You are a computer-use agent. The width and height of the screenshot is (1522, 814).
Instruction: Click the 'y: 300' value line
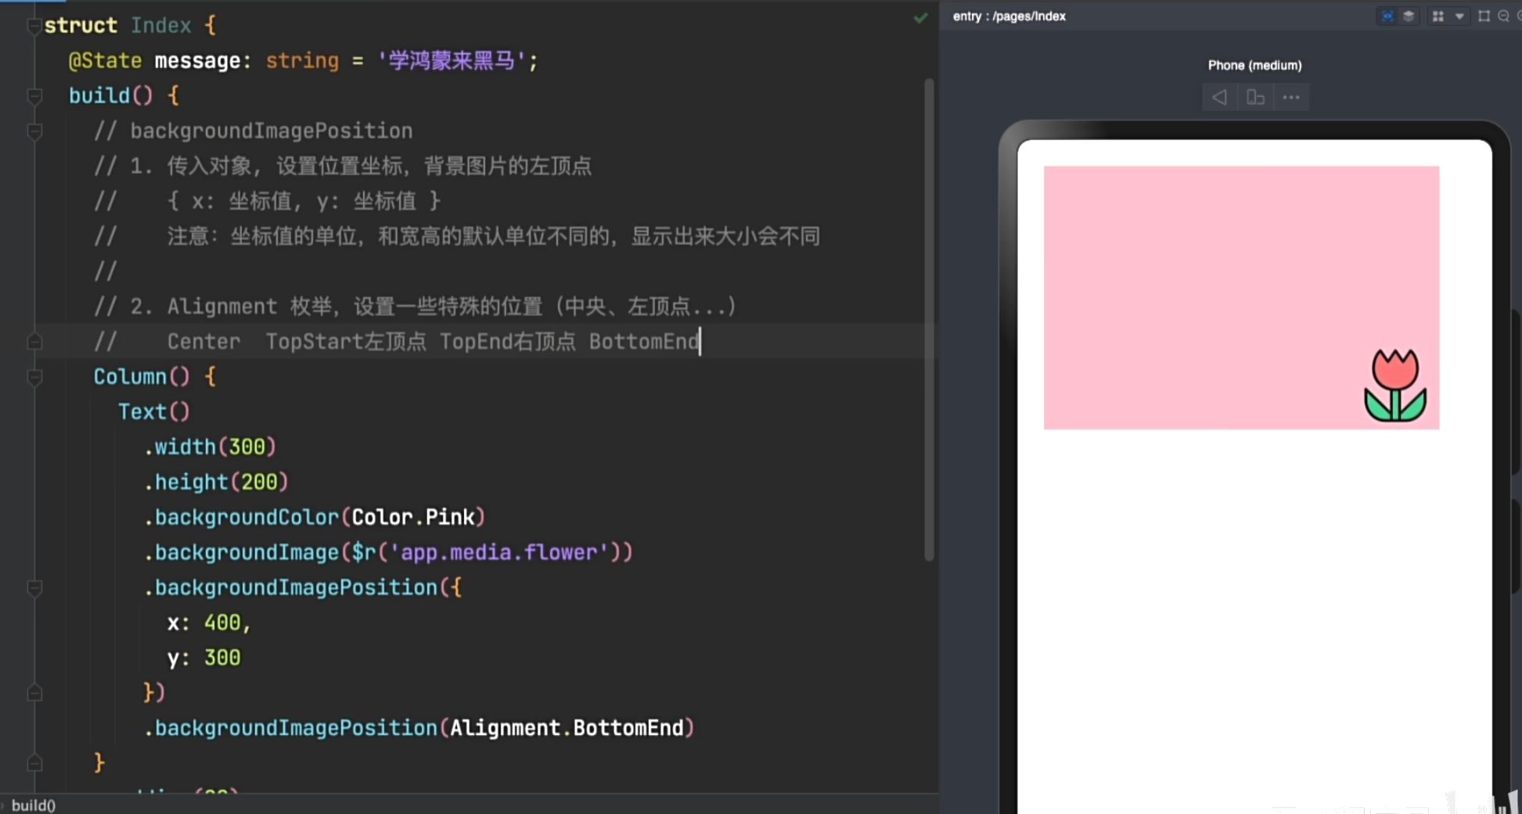click(x=203, y=658)
